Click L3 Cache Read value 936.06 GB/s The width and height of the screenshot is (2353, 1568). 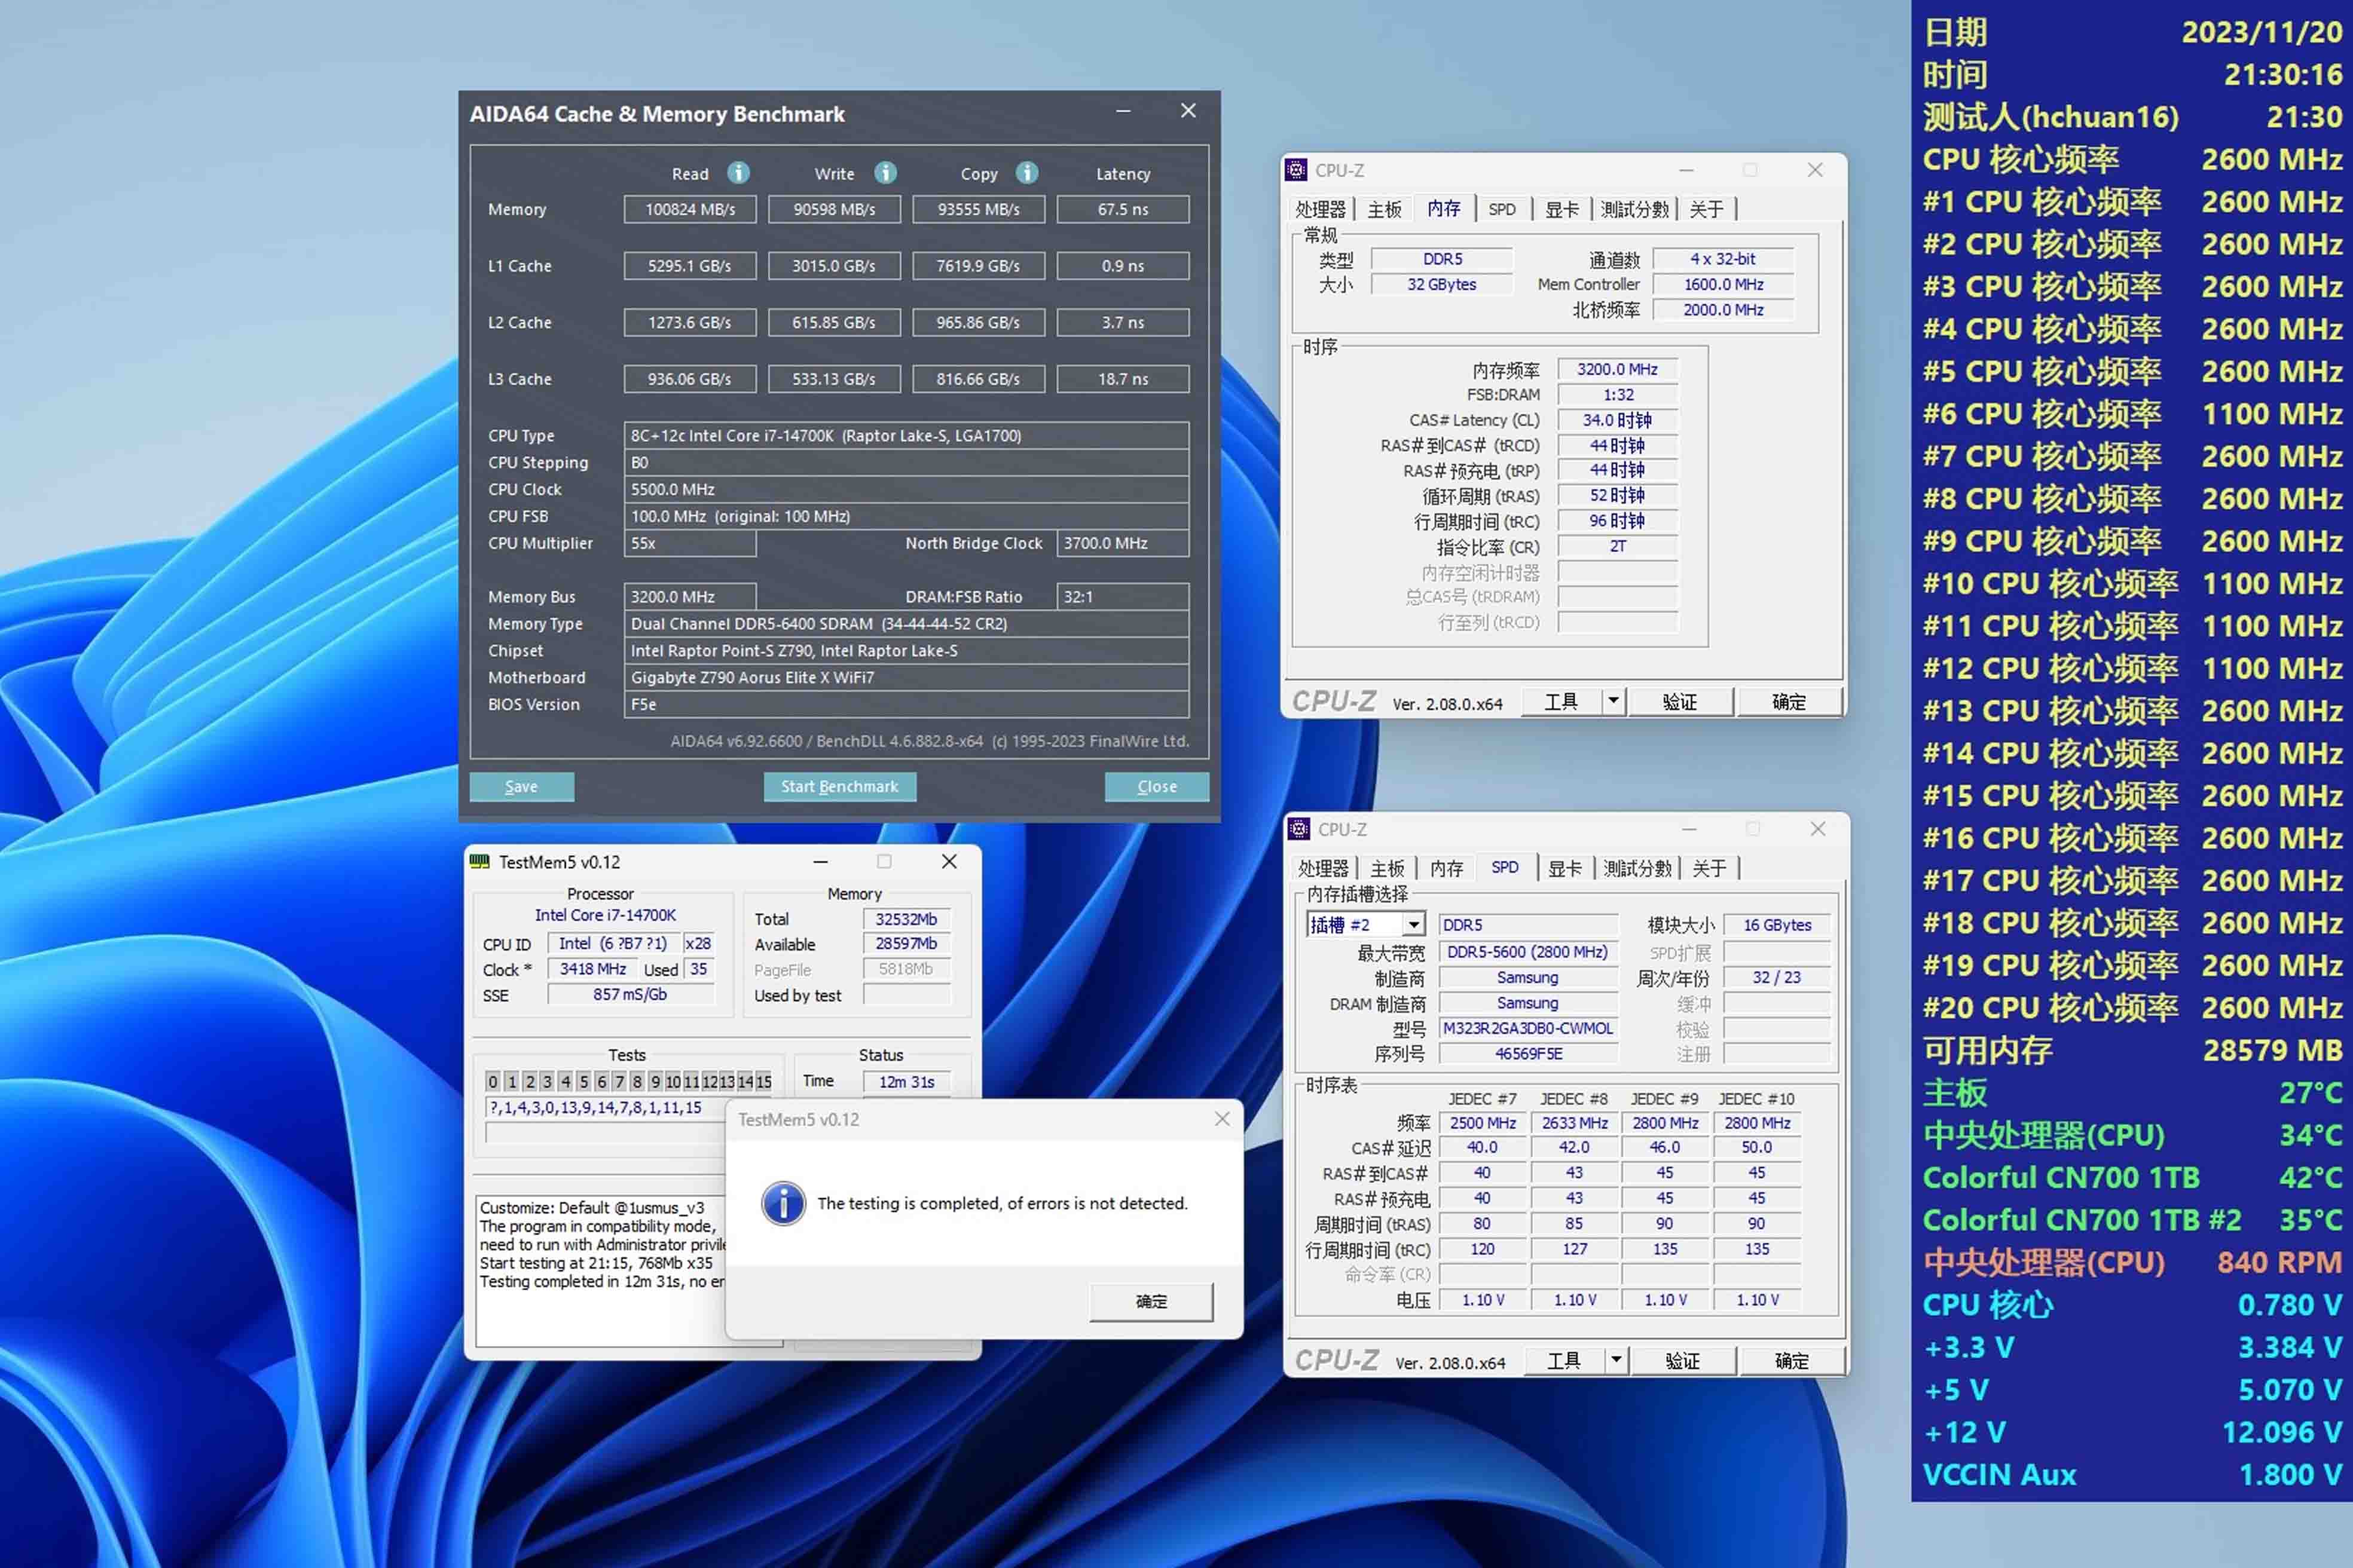pos(690,379)
